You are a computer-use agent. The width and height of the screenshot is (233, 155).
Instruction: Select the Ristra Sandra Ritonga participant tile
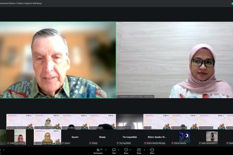pyautogui.click(x=157, y=137)
